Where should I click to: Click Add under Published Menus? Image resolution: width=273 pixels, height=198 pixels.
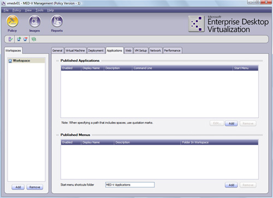click(232, 185)
